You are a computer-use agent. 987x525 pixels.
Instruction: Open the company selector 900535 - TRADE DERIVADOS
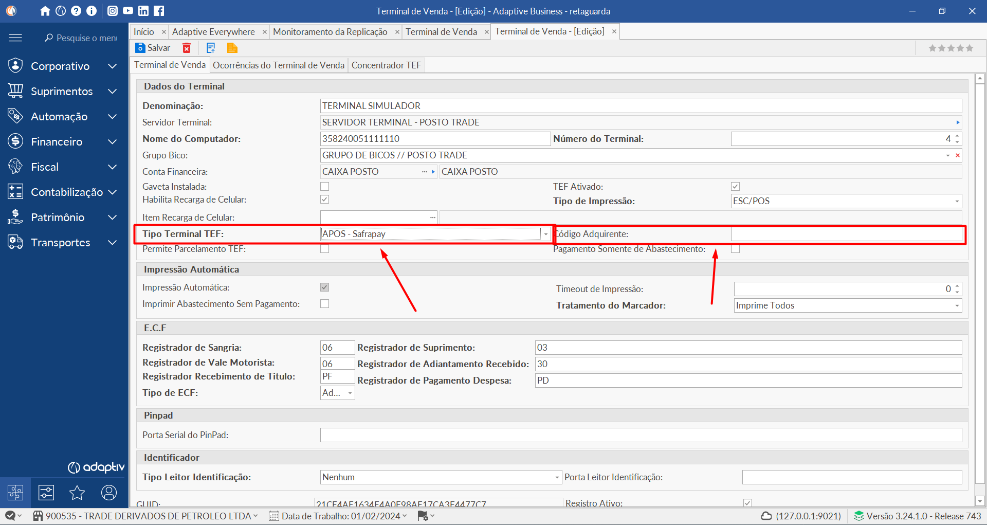pyautogui.click(x=146, y=516)
